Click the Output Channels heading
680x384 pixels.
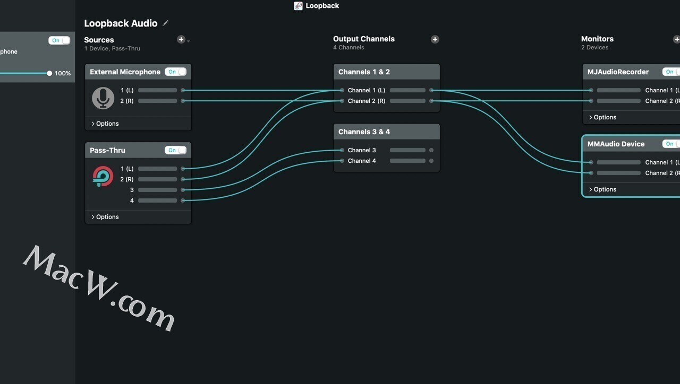tap(364, 39)
